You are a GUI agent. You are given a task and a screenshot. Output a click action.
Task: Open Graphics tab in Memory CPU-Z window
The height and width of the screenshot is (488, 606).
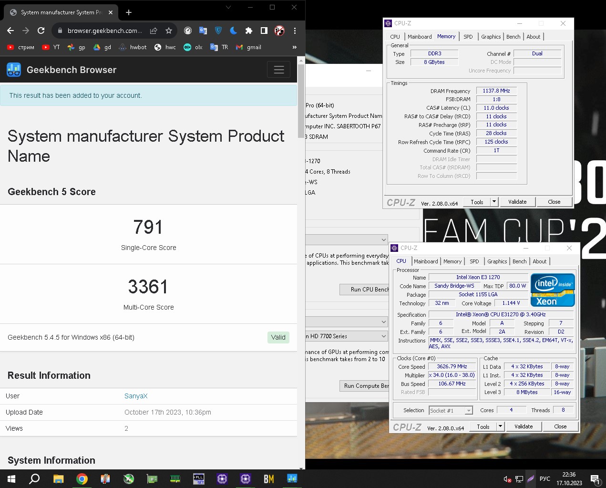tap(491, 37)
